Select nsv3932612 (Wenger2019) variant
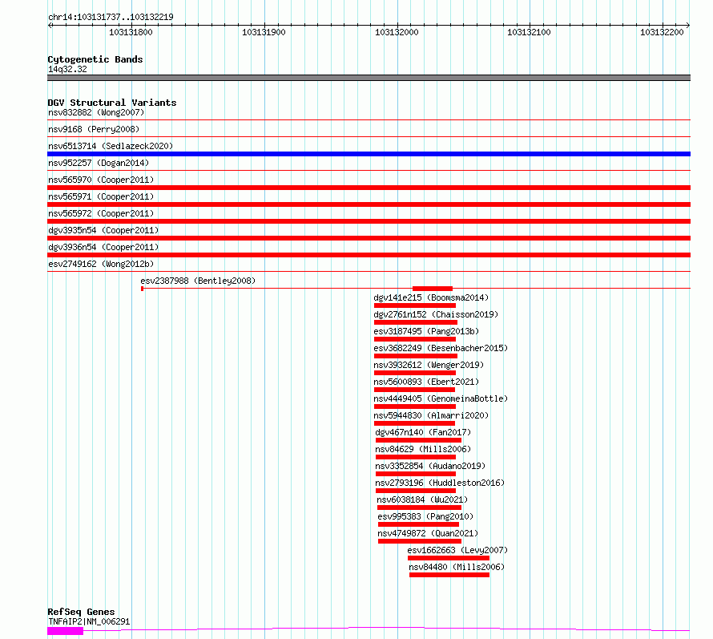Viewport: 713px width, 639px height. coord(429,365)
